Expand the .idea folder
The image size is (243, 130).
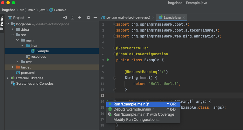(13, 29)
